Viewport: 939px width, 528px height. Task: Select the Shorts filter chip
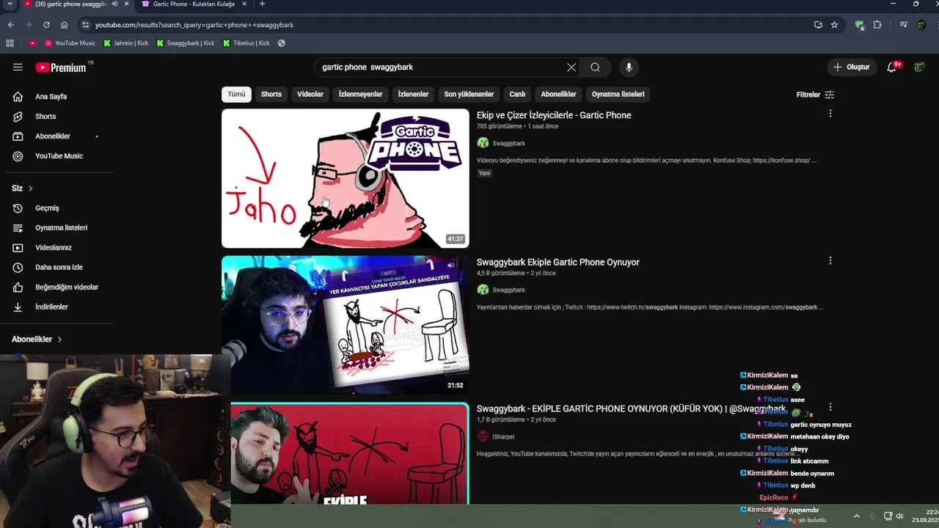(271, 95)
